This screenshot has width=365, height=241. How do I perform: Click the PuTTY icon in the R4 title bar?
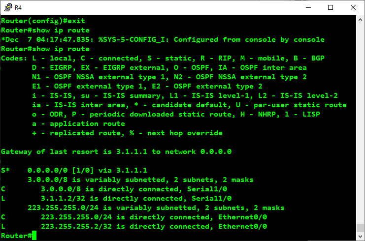click(8, 7)
